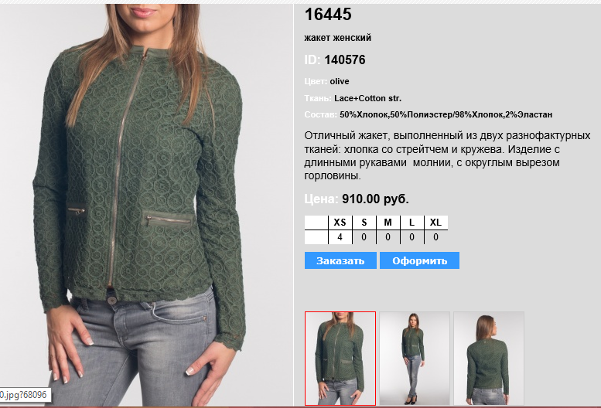The image size is (601, 408).
Task: Click the large jacket product photo
Action: (146, 205)
